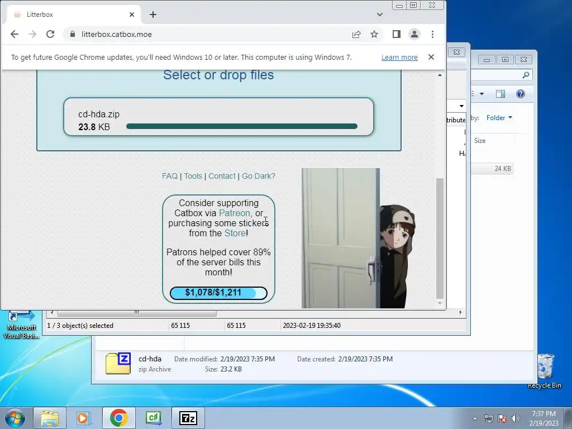Open the Tools link
The height and width of the screenshot is (429, 572).
click(193, 176)
